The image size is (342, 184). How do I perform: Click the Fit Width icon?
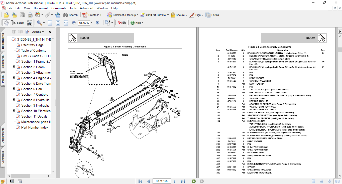coord(66,23)
